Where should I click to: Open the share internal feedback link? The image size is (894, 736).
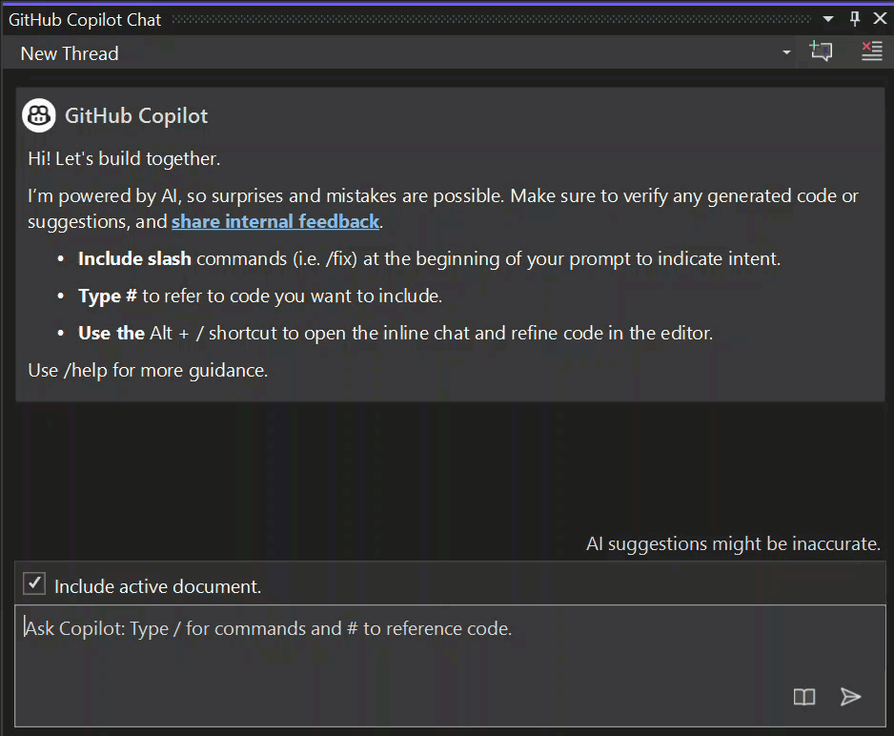(x=275, y=221)
